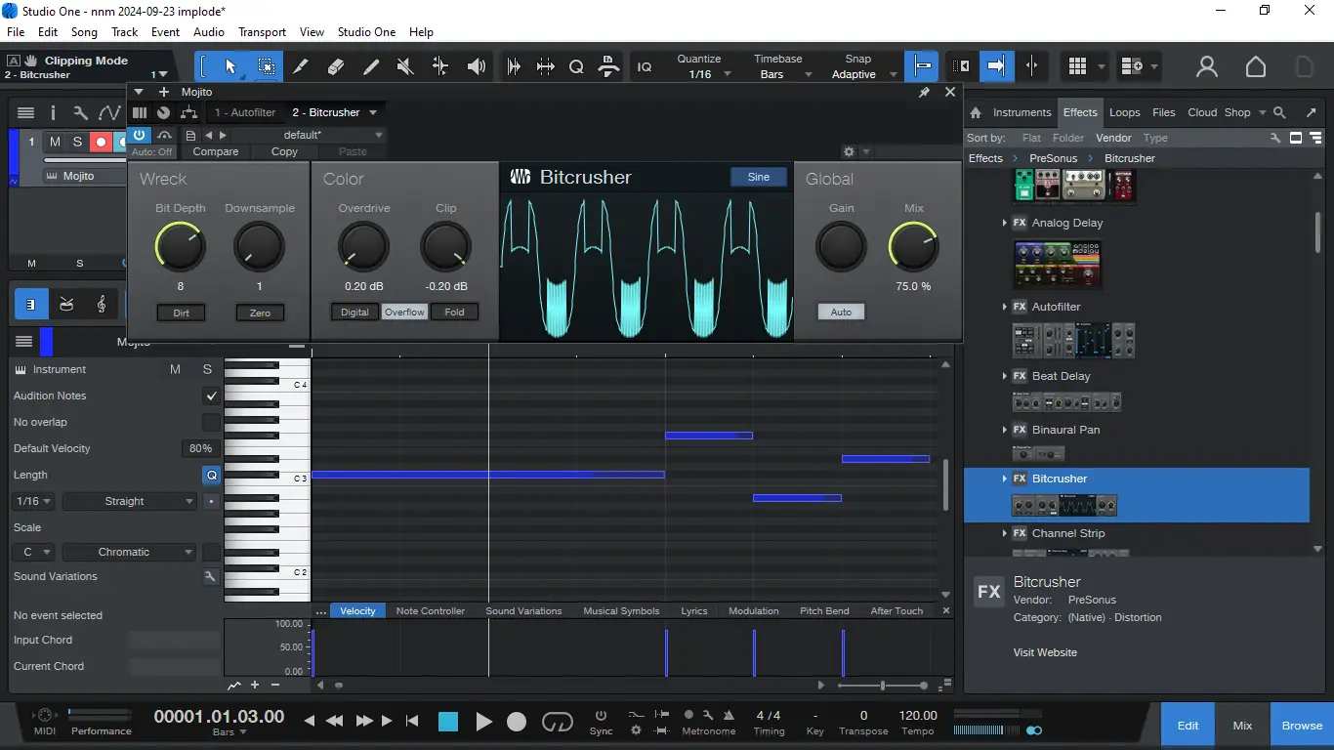Toggle the Gain Auto button
This screenshot has height=750, width=1334.
(x=841, y=312)
